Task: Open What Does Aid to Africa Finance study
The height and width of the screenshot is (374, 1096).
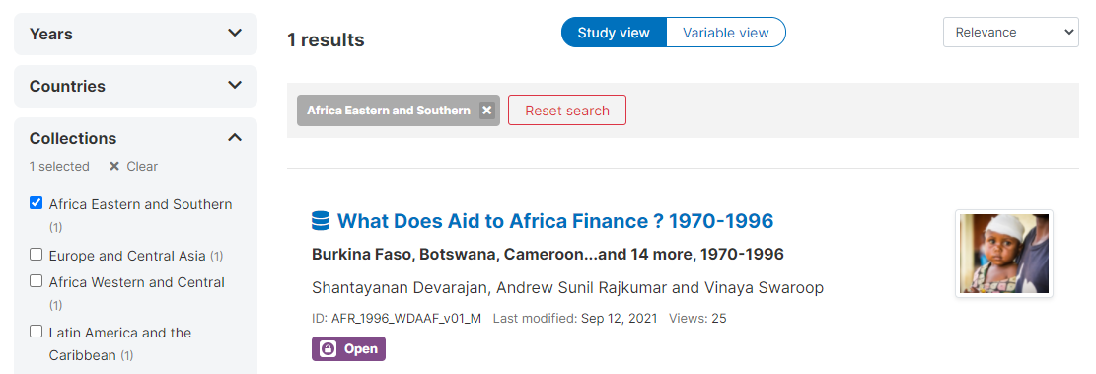Action: tap(555, 221)
